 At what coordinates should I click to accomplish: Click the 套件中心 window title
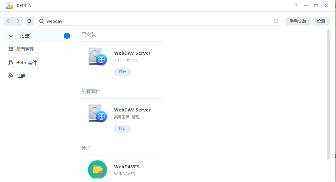(x=24, y=5)
